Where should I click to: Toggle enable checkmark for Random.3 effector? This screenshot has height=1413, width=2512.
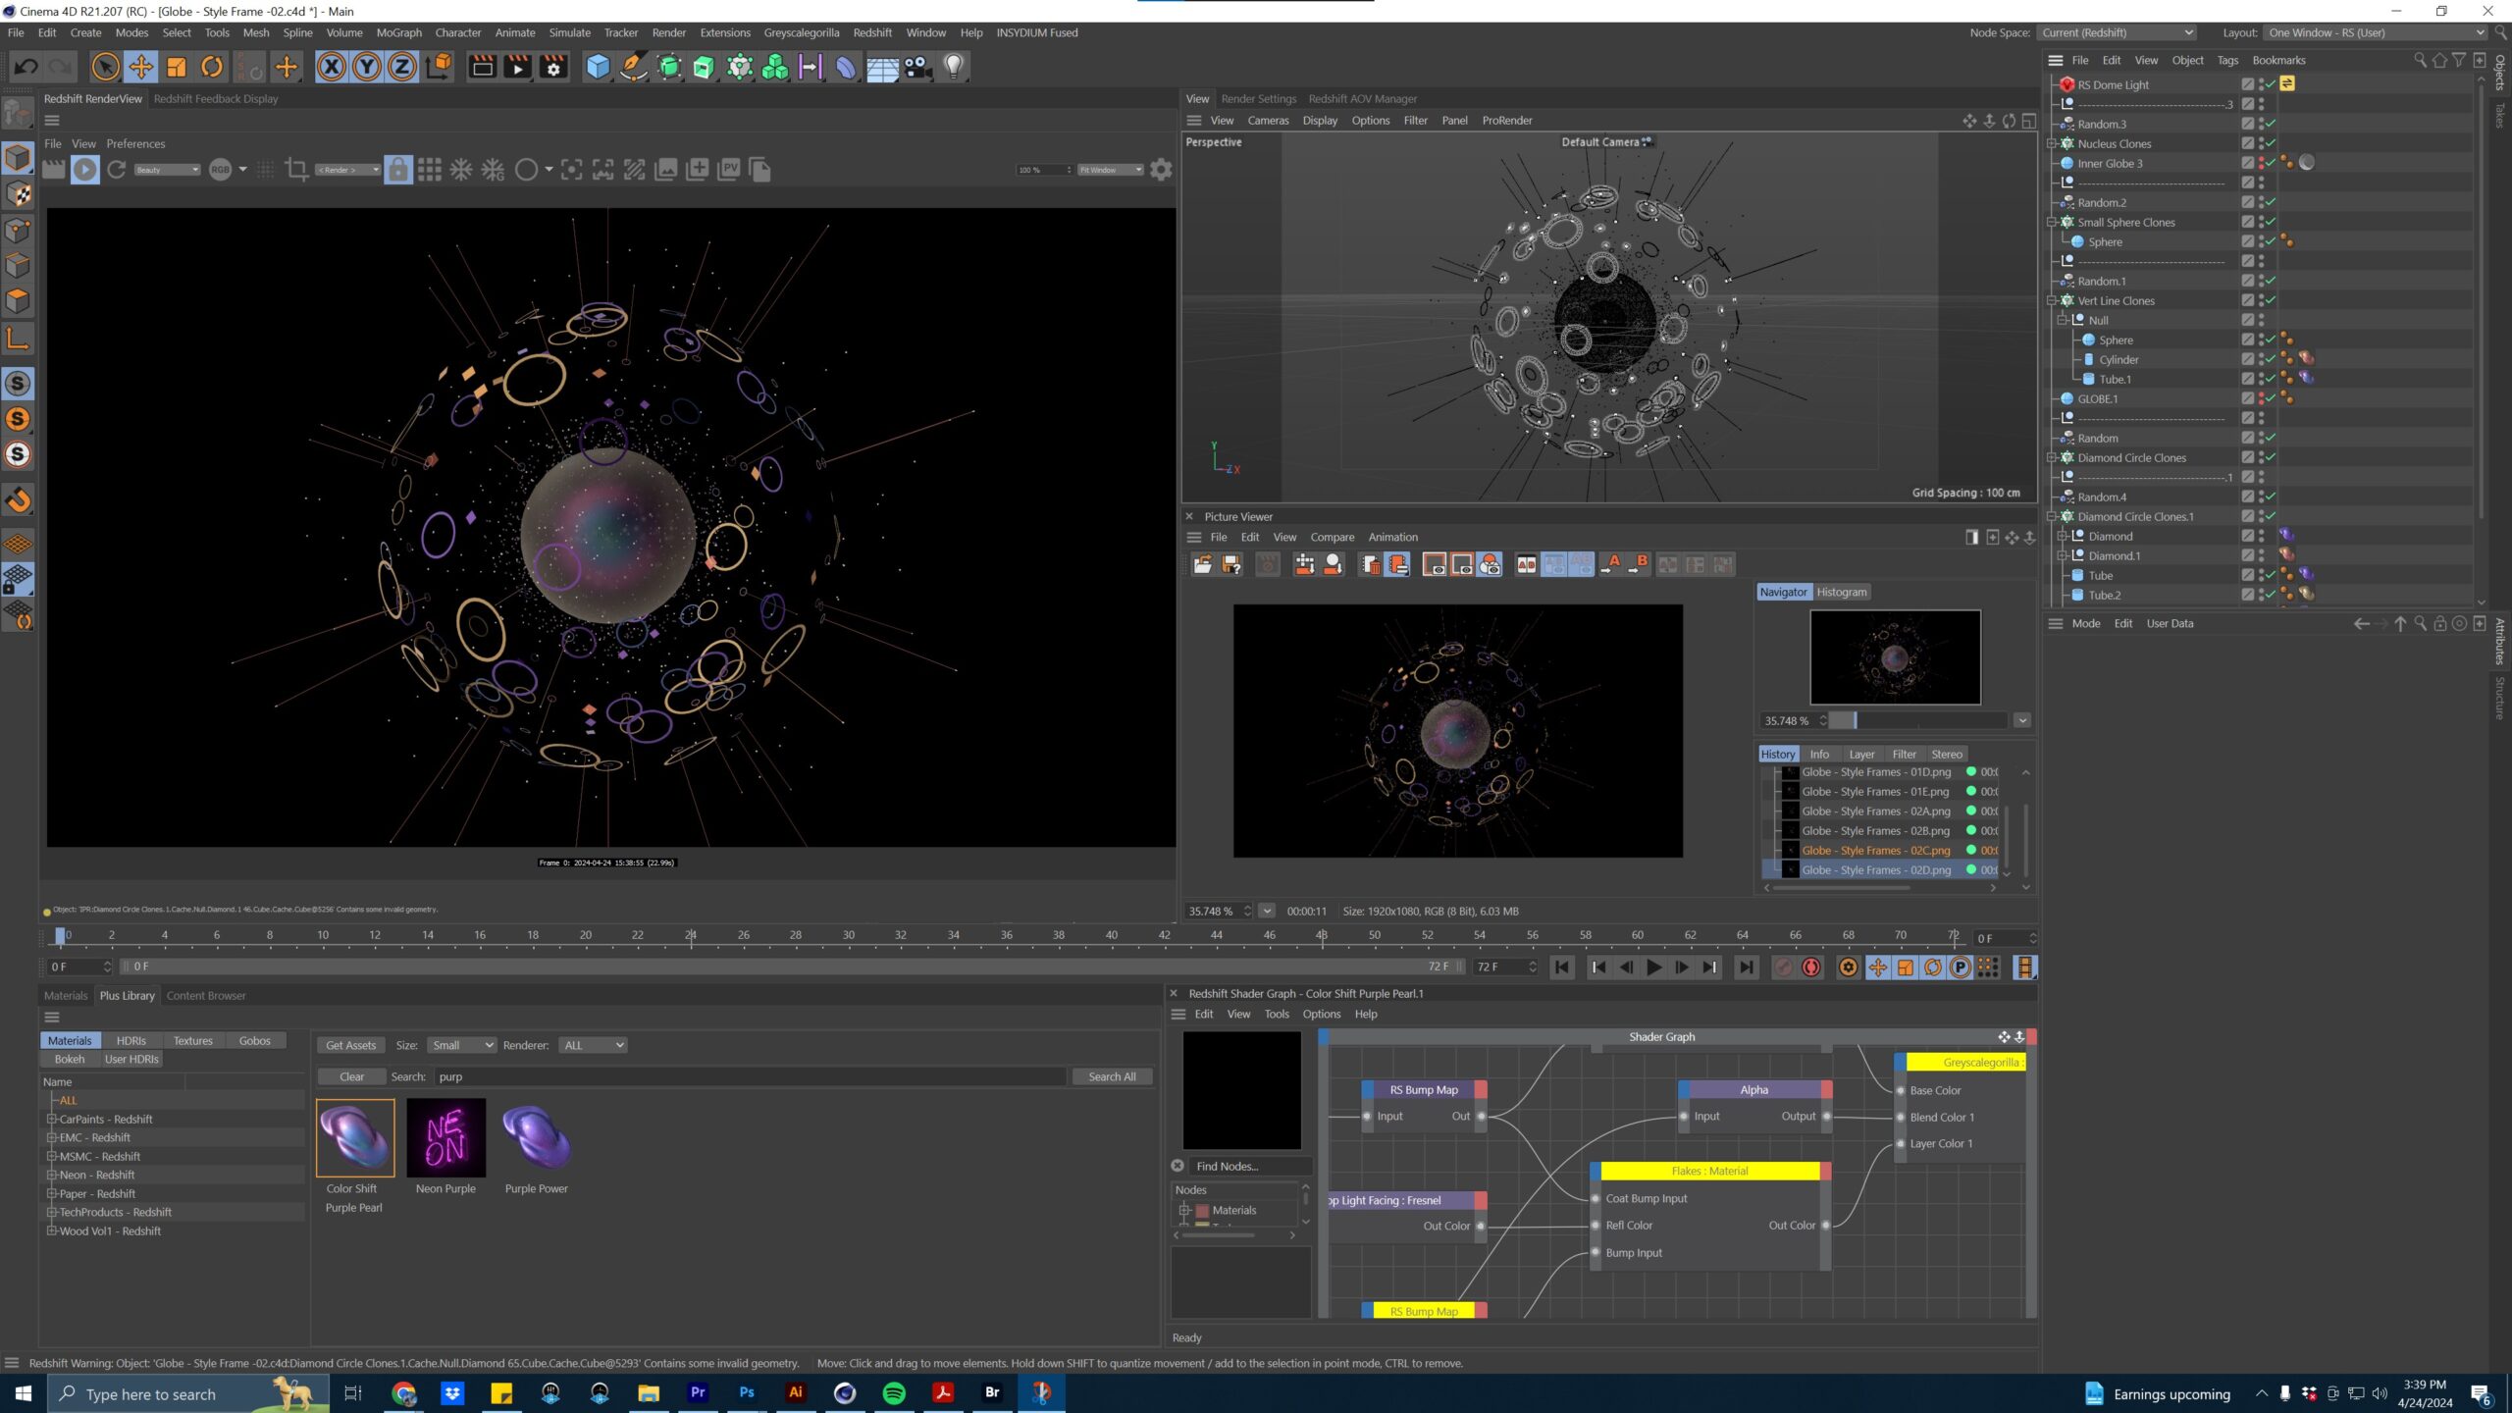pos(2271,124)
